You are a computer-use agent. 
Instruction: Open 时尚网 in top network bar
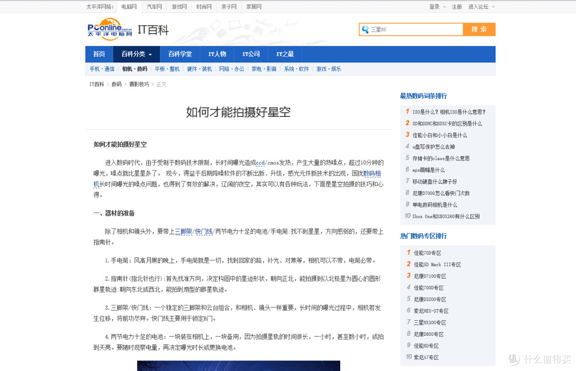[x=204, y=6]
